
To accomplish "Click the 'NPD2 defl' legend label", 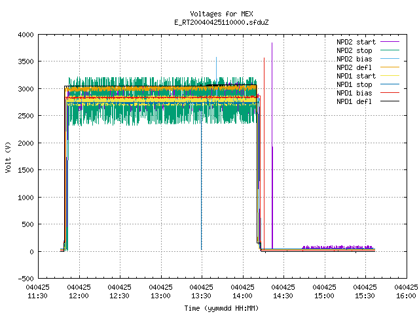I will point(354,67).
